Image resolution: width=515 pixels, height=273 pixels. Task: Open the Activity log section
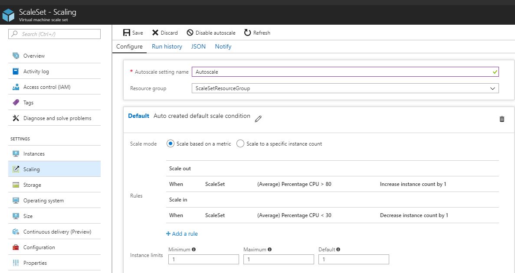coord(37,71)
